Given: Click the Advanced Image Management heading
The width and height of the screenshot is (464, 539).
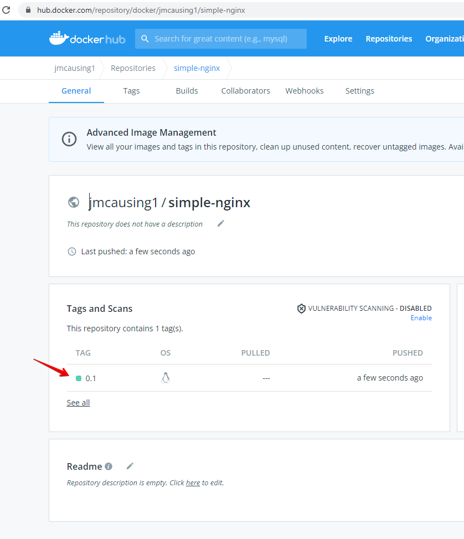Looking at the screenshot, I should click(151, 132).
